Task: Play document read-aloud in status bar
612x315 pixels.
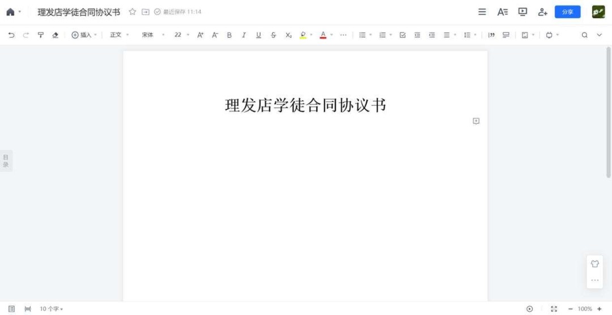Action: click(530, 309)
